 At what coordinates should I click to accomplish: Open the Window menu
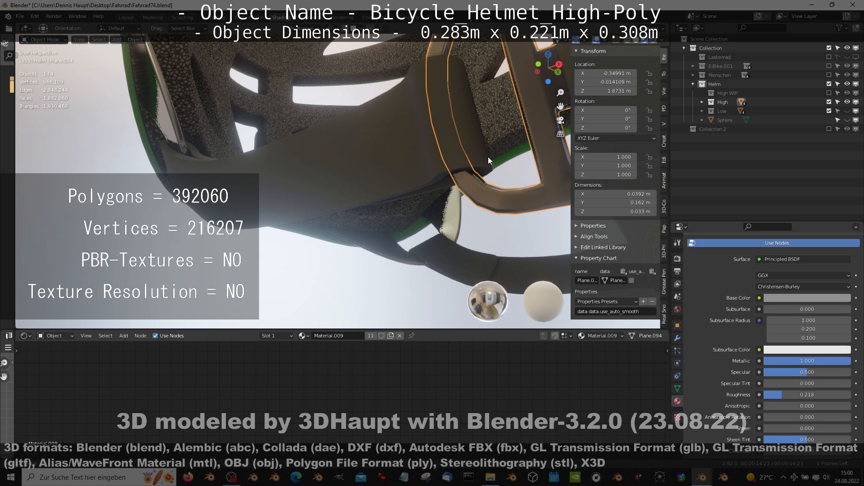point(77,16)
